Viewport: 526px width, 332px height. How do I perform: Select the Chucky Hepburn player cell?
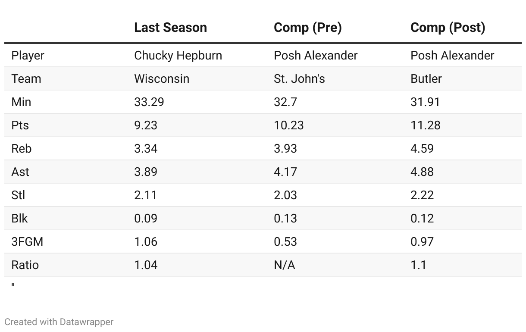click(x=178, y=56)
